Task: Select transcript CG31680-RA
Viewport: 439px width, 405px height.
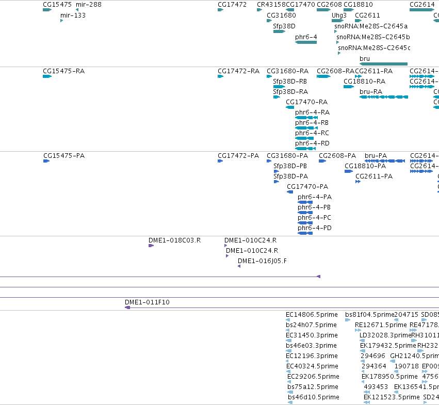Action: click(x=269, y=76)
